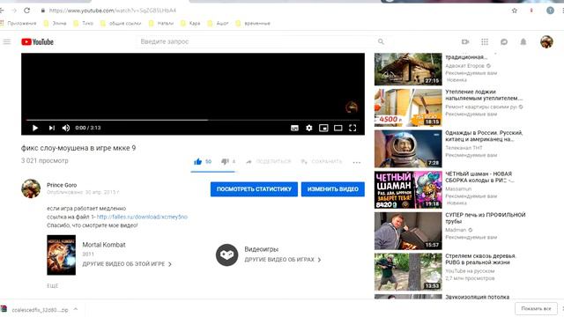
Task: Open the Тино bookmark folder
Action: click(x=83, y=24)
